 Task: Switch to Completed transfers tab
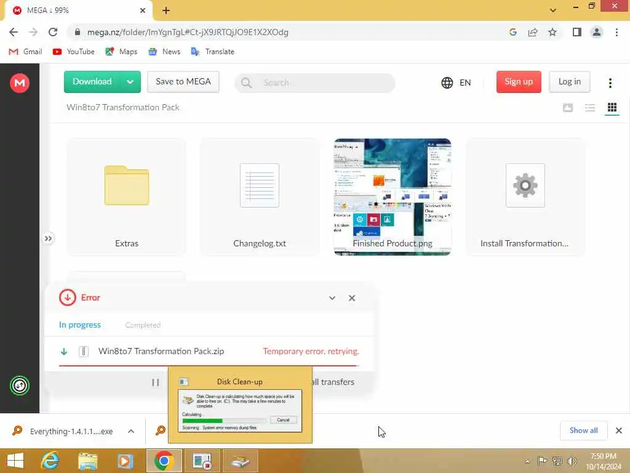(x=143, y=325)
